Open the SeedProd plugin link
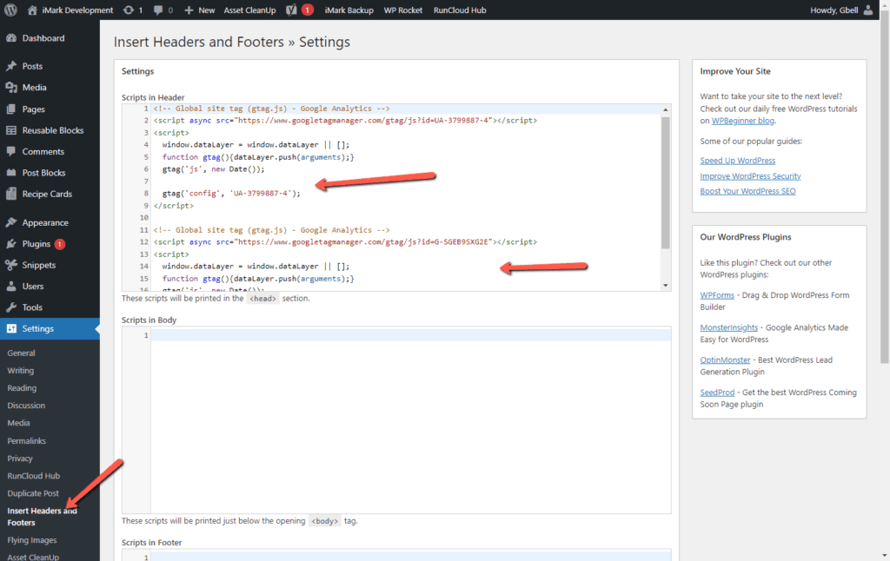This screenshot has height=561, width=890. [x=717, y=392]
